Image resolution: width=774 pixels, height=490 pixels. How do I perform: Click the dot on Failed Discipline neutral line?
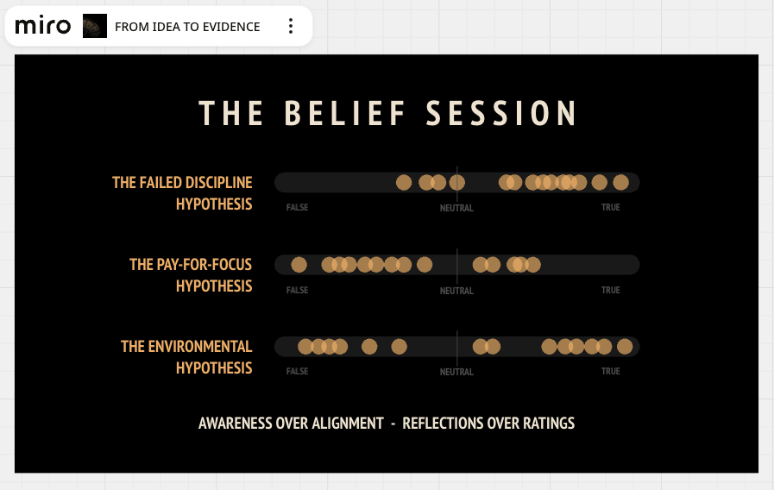457,183
